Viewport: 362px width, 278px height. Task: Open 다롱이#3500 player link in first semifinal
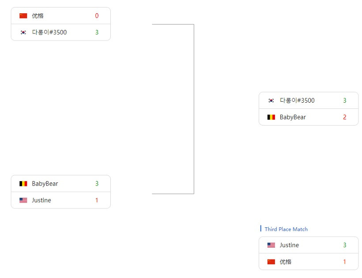[x=49, y=32]
